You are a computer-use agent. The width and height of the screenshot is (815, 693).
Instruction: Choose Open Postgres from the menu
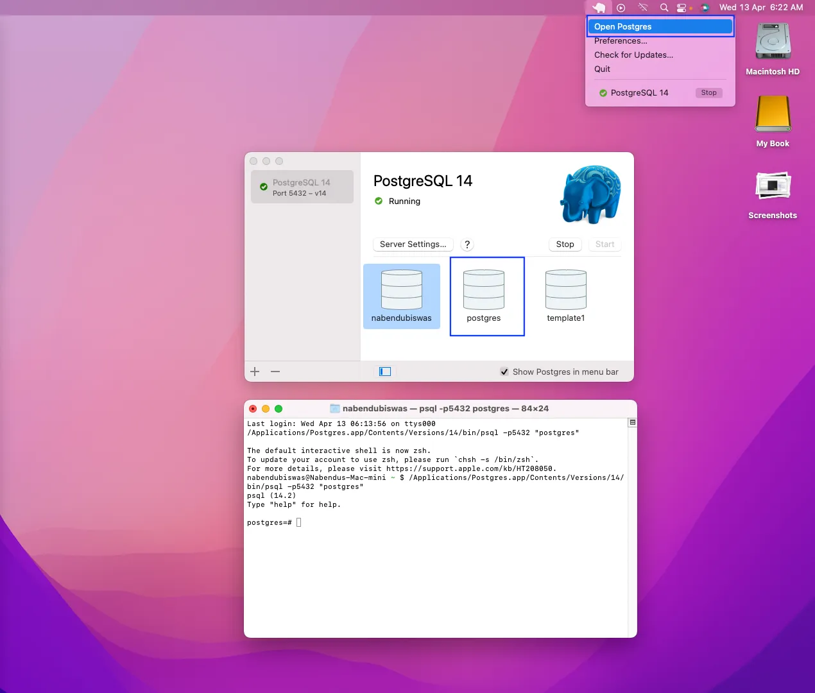click(660, 26)
